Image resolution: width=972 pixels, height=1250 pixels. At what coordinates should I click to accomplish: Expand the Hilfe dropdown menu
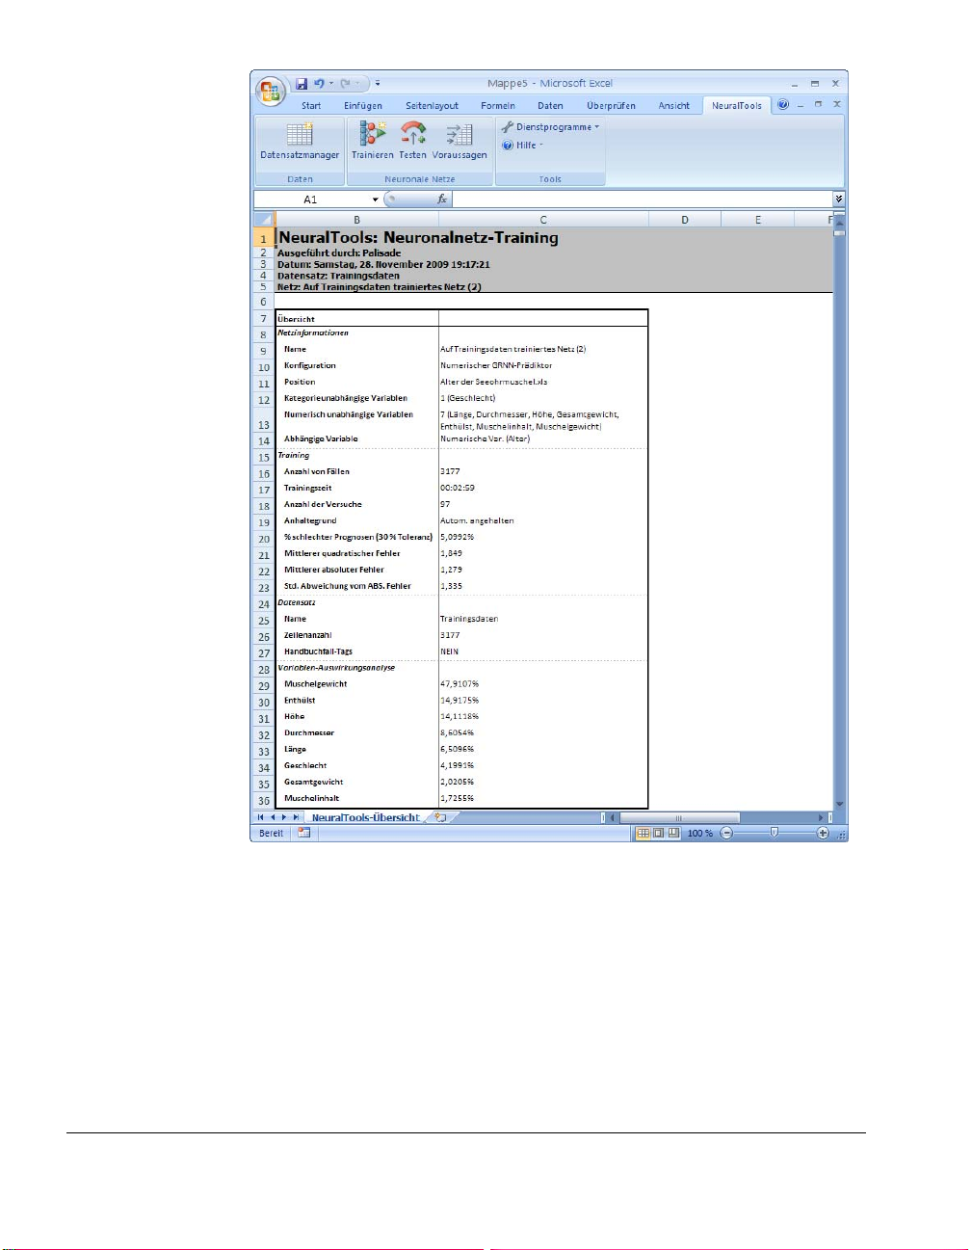point(523,146)
